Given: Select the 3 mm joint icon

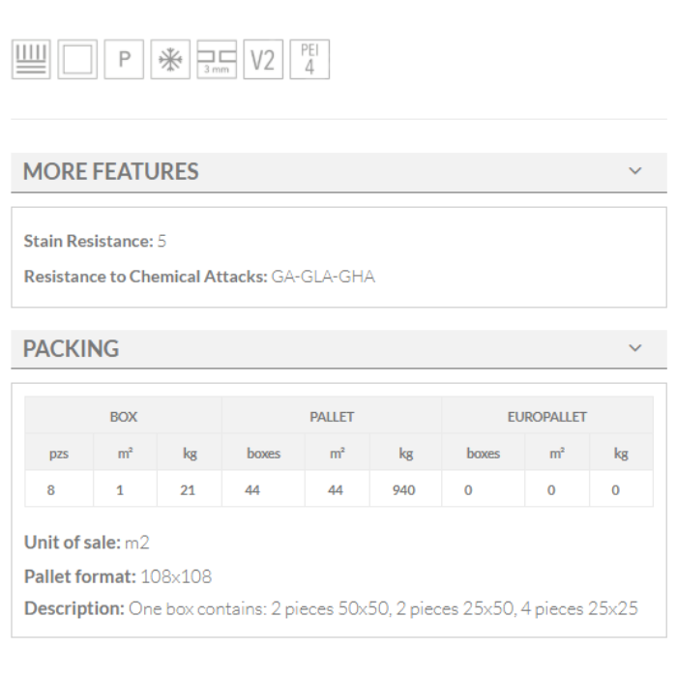Looking at the screenshot, I should [x=217, y=60].
